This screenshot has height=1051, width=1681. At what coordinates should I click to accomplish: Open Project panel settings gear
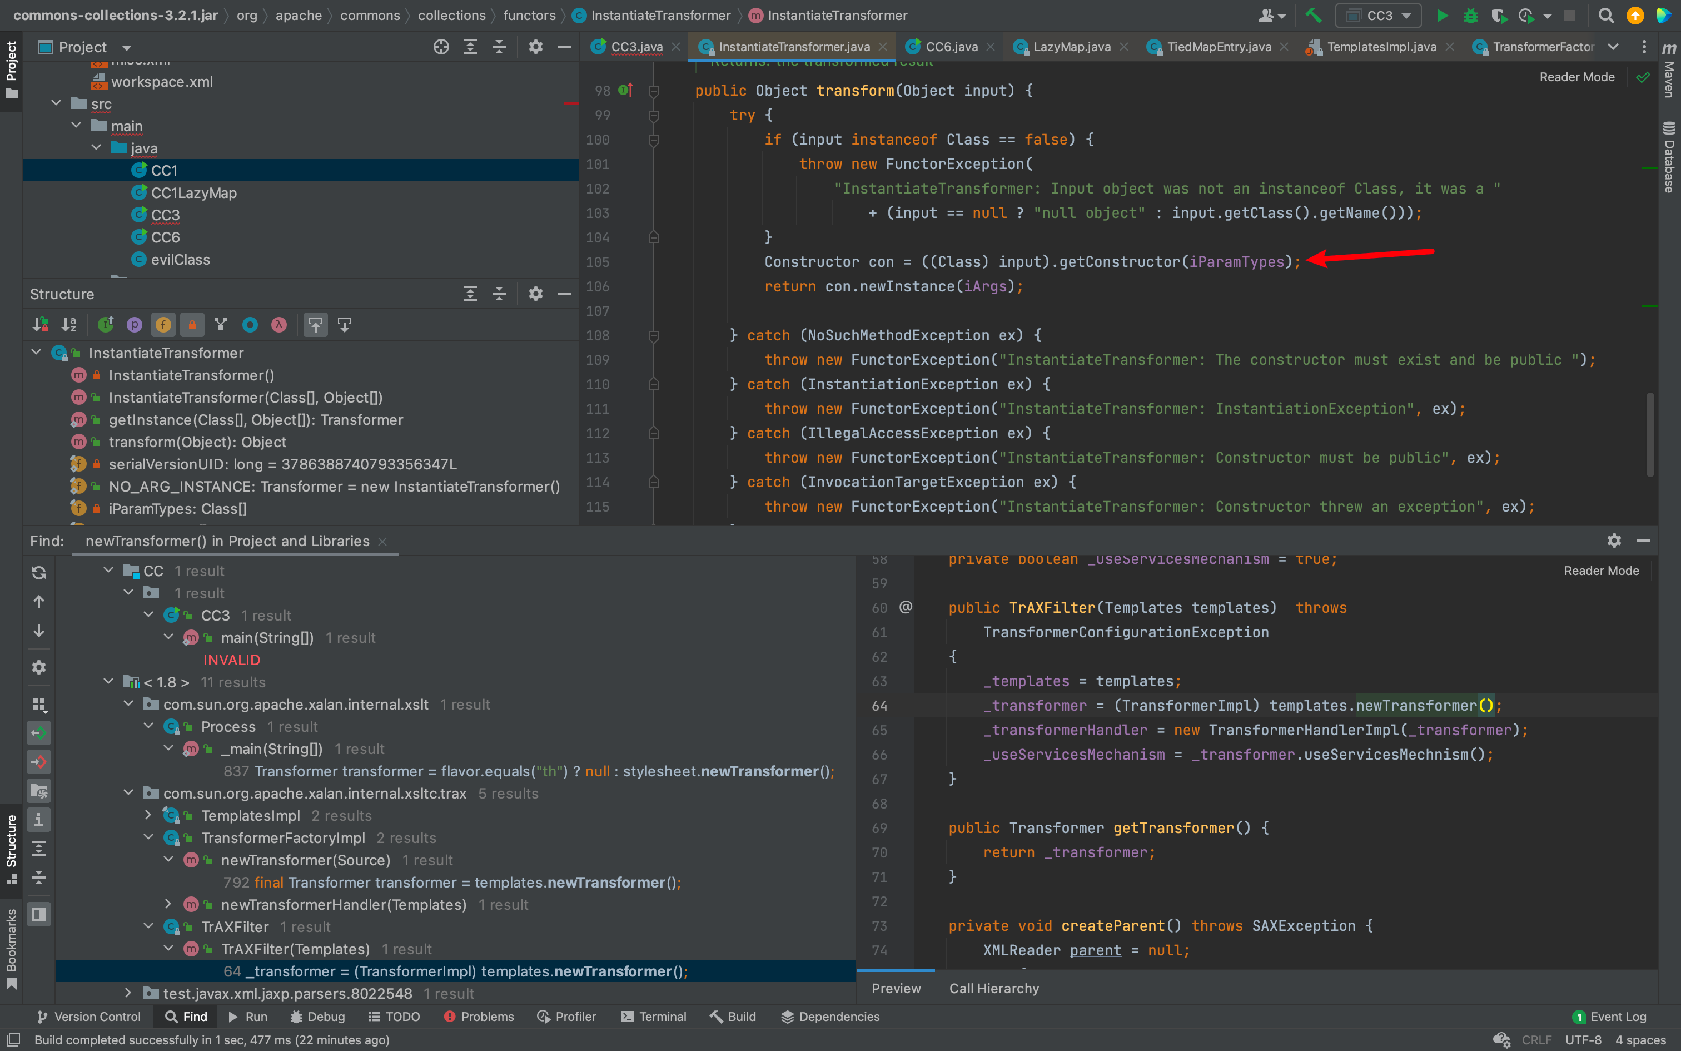(x=535, y=47)
